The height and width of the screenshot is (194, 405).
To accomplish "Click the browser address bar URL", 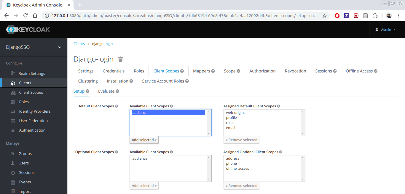I will point(185,16).
